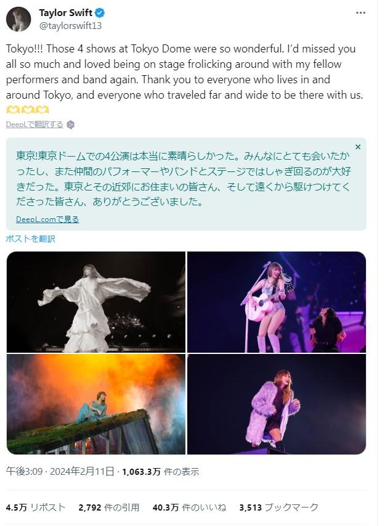Click the DeepL hexagon logo icon
The width and height of the screenshot is (385, 526).
click(x=70, y=125)
